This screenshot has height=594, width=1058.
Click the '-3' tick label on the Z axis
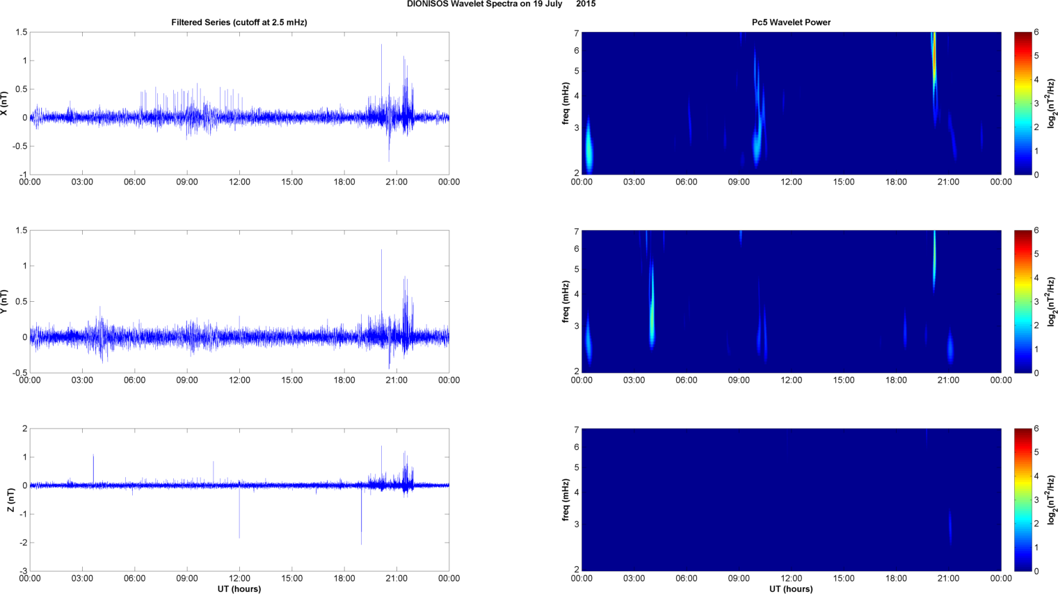22,572
